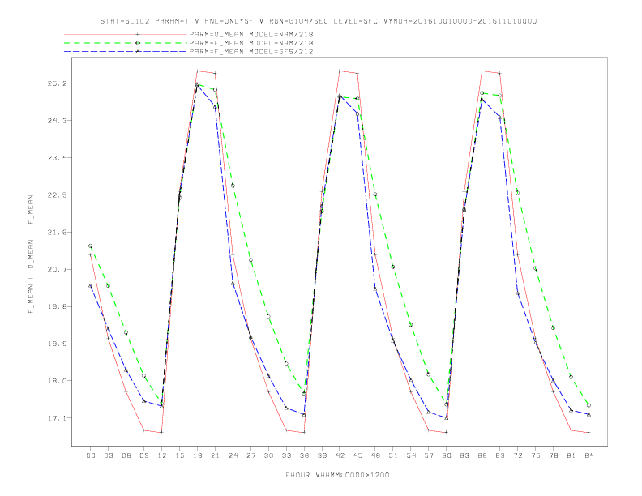Click the x-axis label FHOUR VHHMM:0000>1200
The width and height of the screenshot is (642, 496).
pos(337,475)
